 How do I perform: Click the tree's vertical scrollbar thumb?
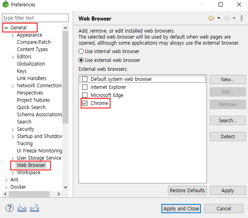[x=66, y=77]
